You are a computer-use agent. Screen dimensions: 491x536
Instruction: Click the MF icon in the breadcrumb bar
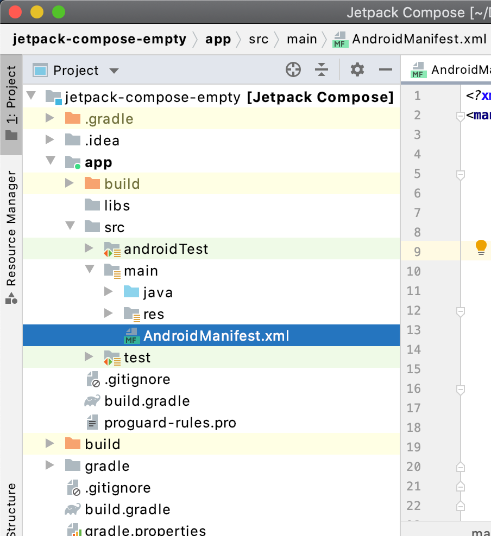tap(340, 39)
